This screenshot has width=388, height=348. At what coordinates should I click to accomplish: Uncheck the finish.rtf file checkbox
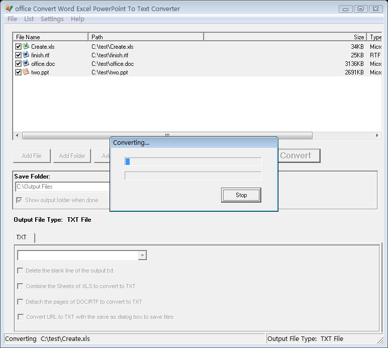(18, 55)
